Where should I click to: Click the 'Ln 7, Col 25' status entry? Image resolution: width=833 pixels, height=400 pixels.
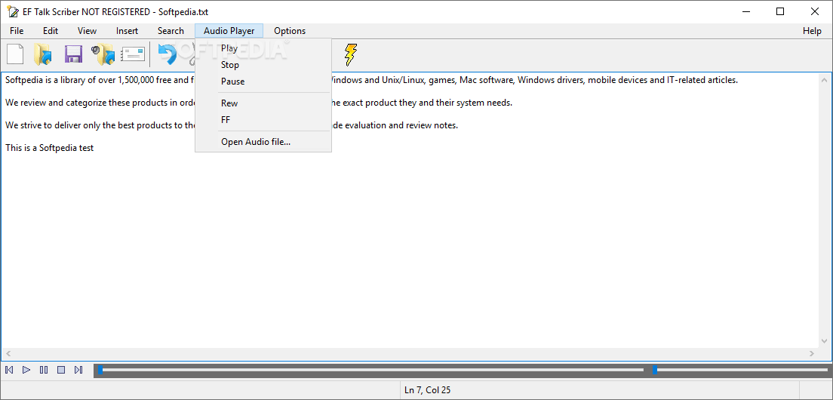(427, 390)
